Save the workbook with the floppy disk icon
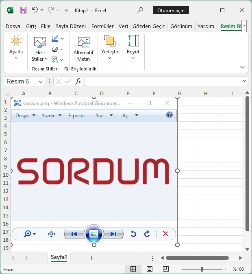The width and height of the screenshot is (252, 274). (23, 10)
